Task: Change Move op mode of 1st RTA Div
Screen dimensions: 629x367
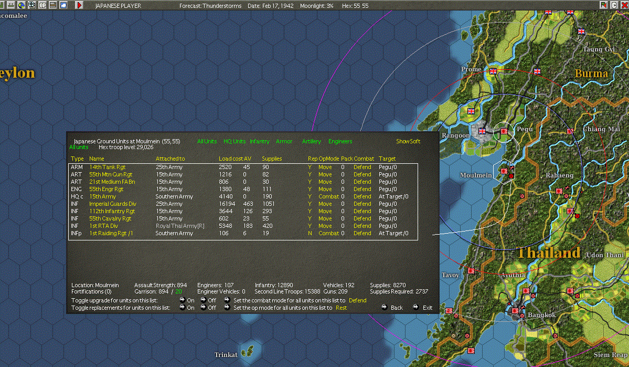Action: point(325,226)
